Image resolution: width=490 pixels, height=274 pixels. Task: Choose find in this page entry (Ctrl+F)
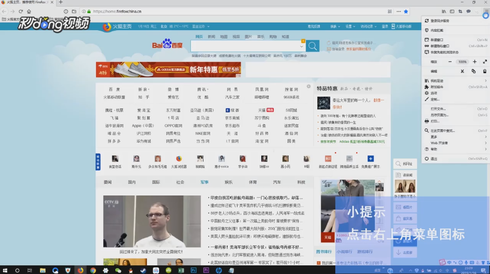tap(456, 131)
